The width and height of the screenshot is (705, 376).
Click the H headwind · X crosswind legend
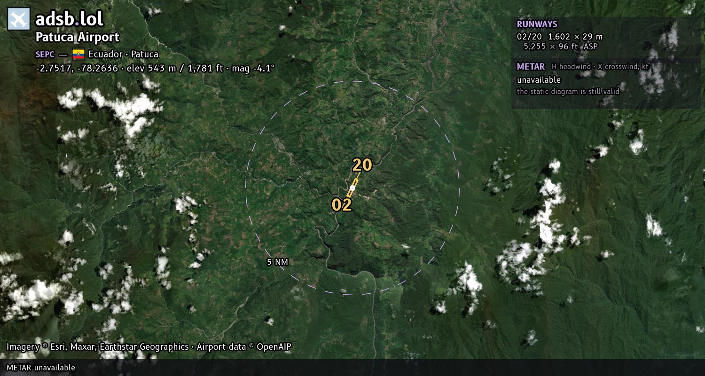click(x=600, y=67)
